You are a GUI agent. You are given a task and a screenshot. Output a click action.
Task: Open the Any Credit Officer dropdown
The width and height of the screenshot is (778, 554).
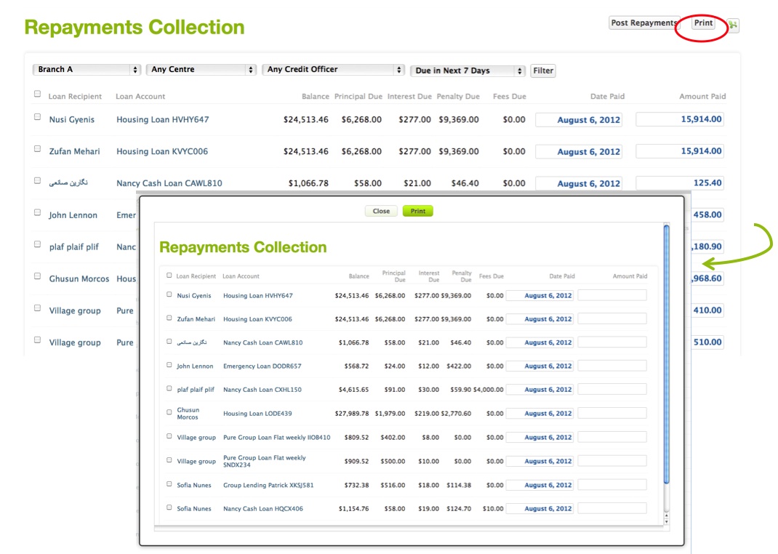(x=333, y=70)
